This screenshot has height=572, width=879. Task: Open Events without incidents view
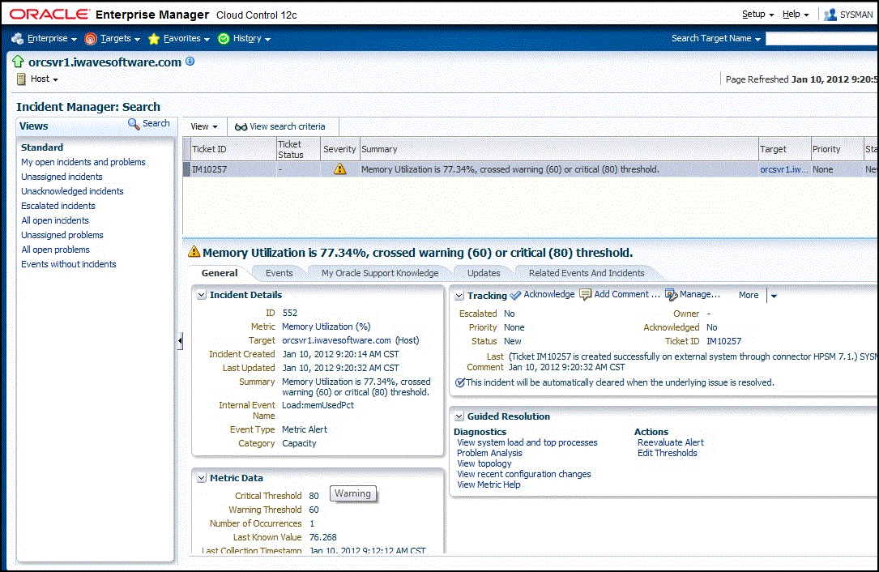pos(69,264)
